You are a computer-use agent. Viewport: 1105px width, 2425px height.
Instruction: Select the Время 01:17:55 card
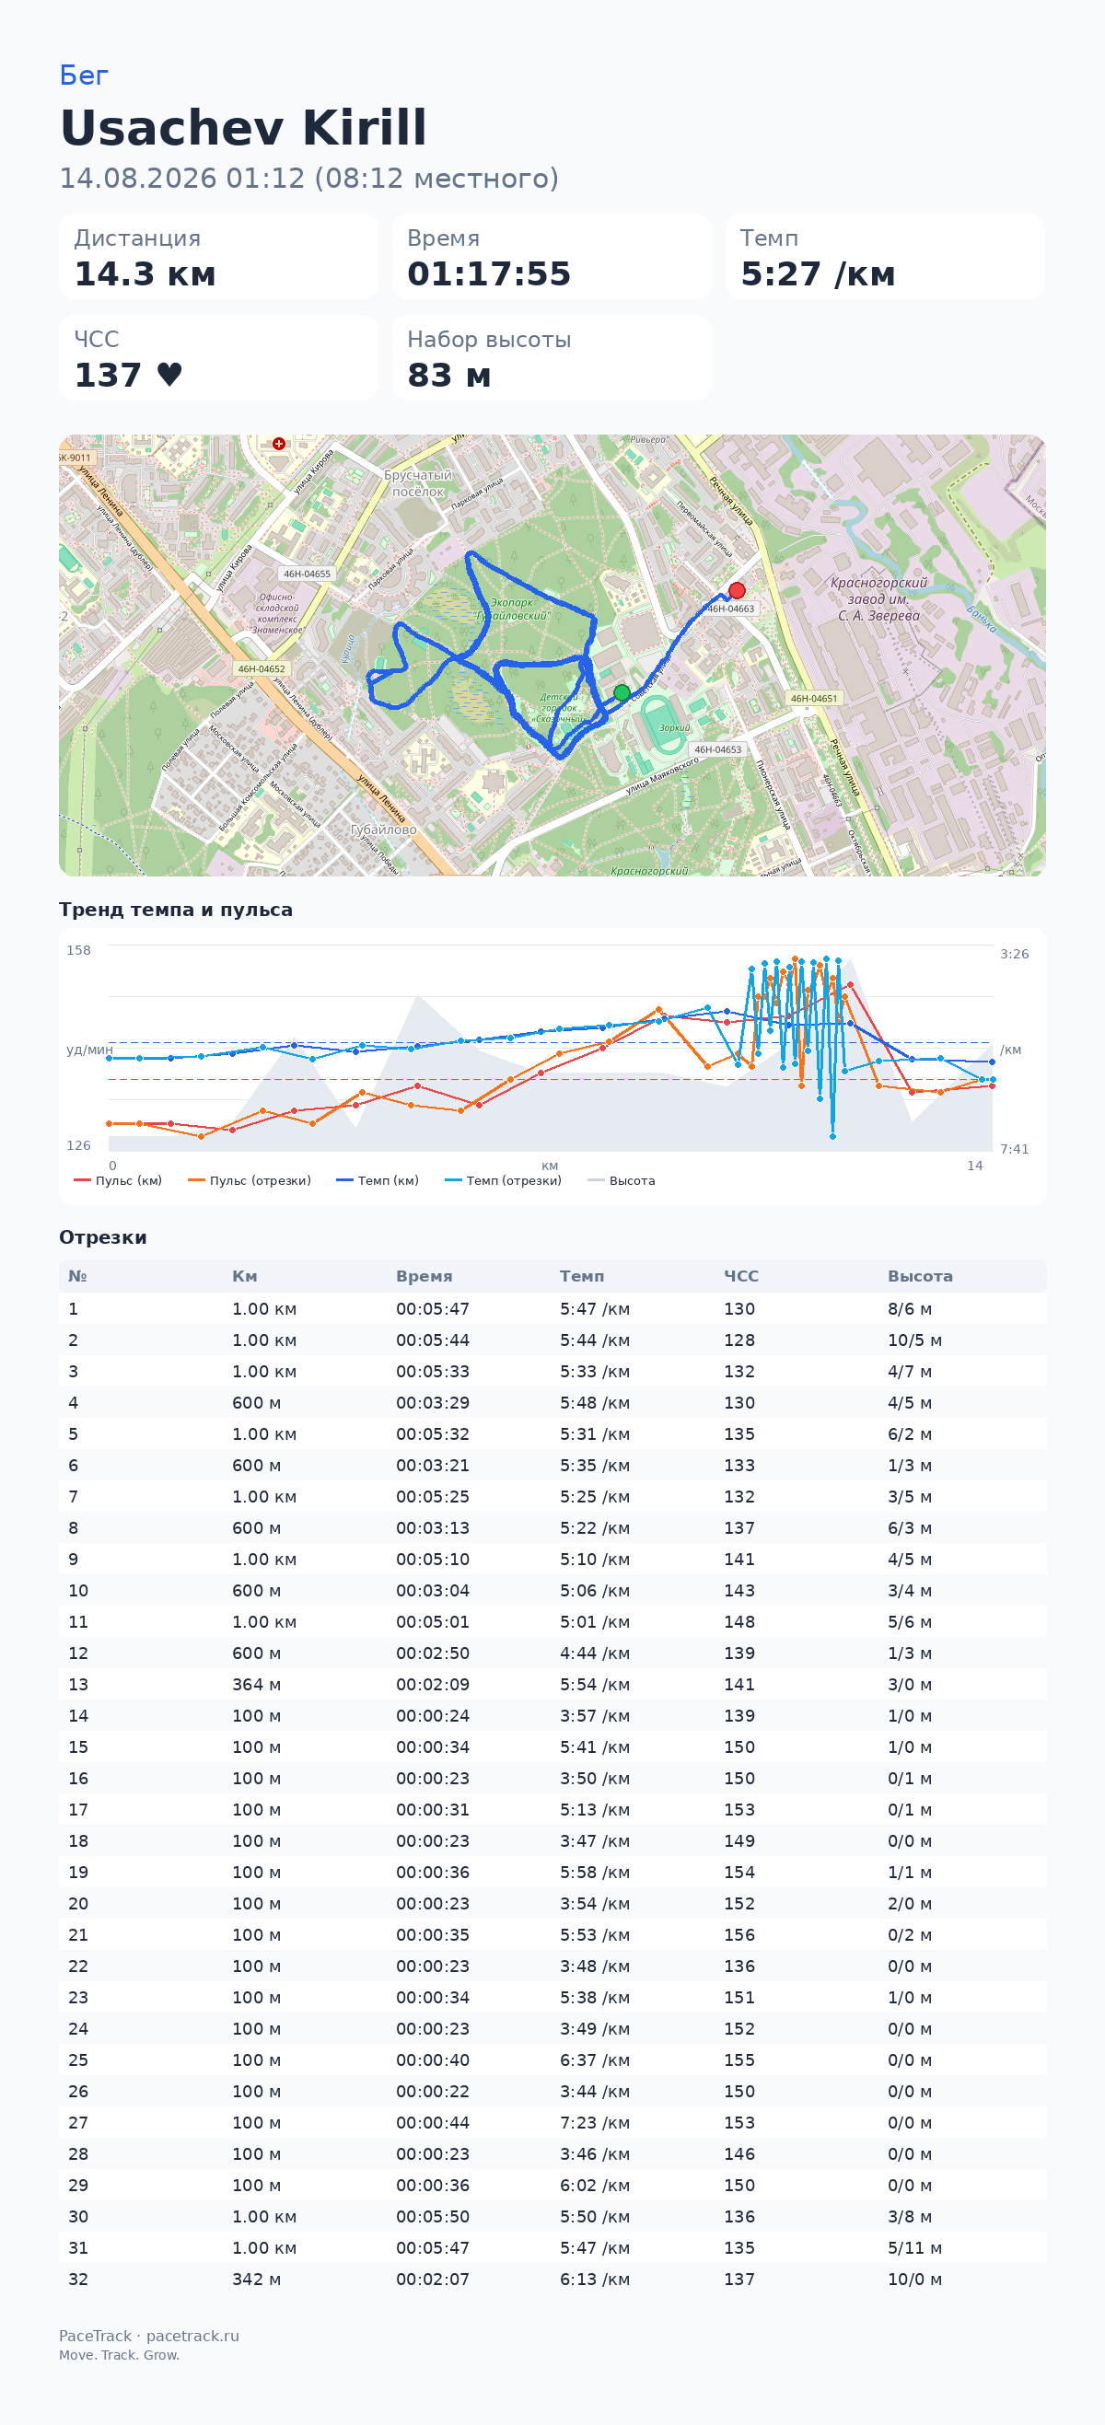point(552,256)
